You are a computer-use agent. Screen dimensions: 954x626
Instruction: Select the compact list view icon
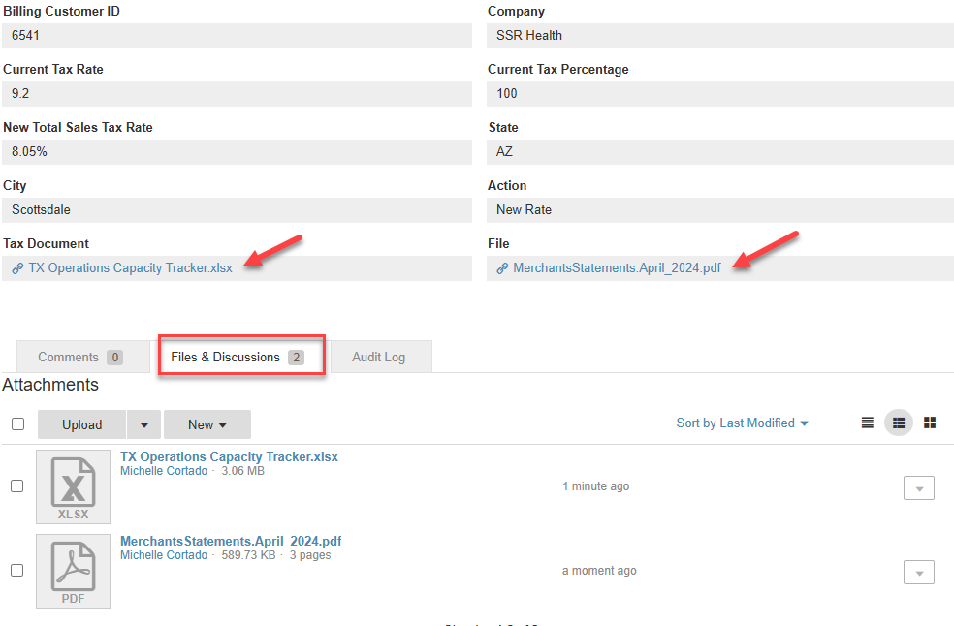click(x=899, y=423)
